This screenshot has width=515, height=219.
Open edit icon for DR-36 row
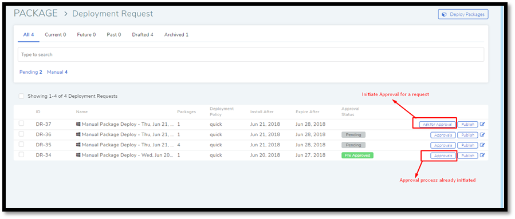[x=482, y=134]
